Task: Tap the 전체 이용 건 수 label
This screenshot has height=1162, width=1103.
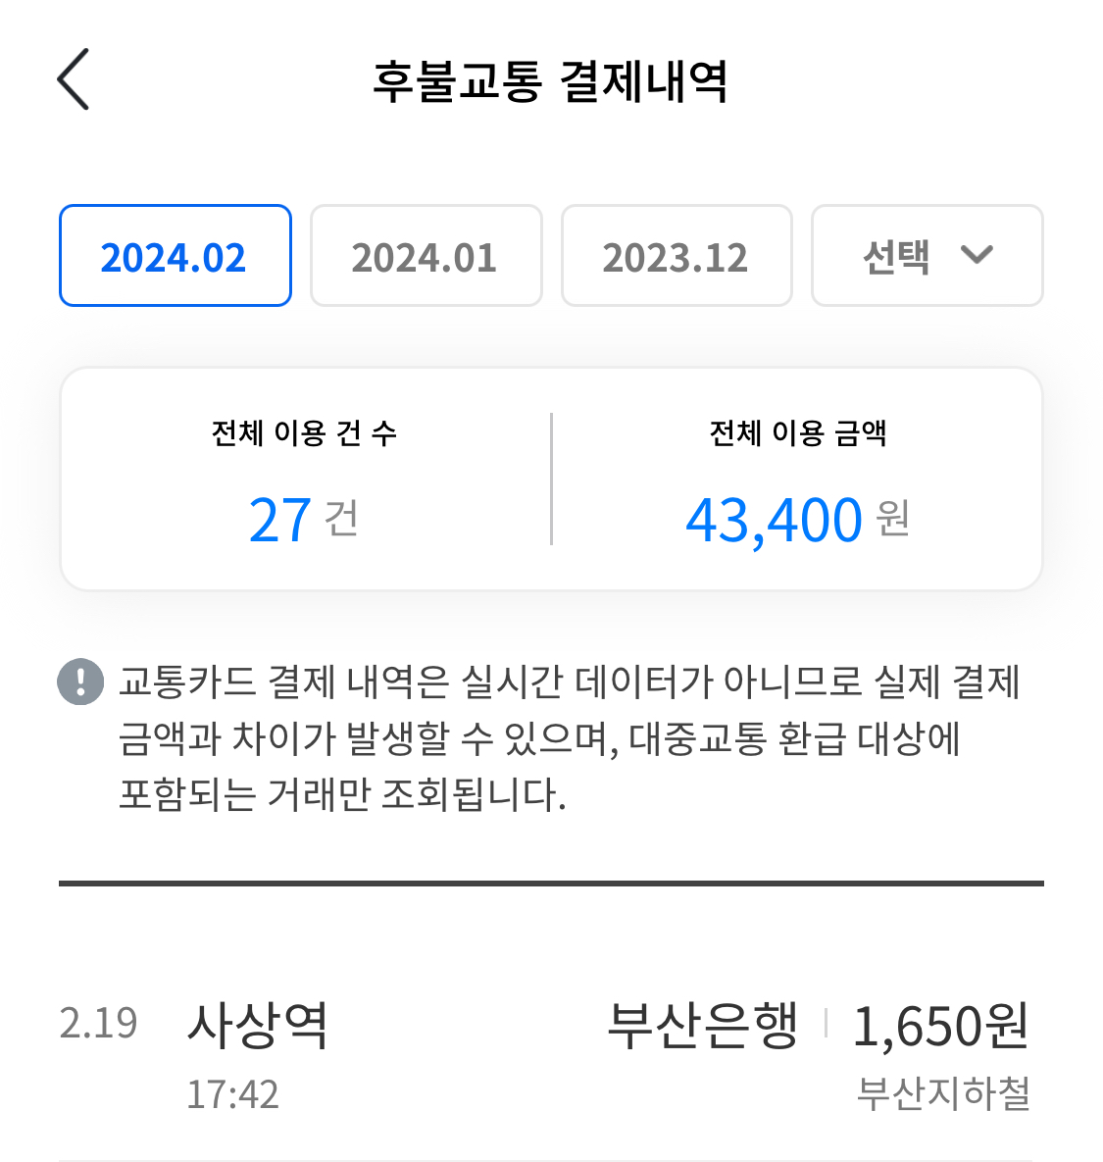Action: click(x=305, y=432)
